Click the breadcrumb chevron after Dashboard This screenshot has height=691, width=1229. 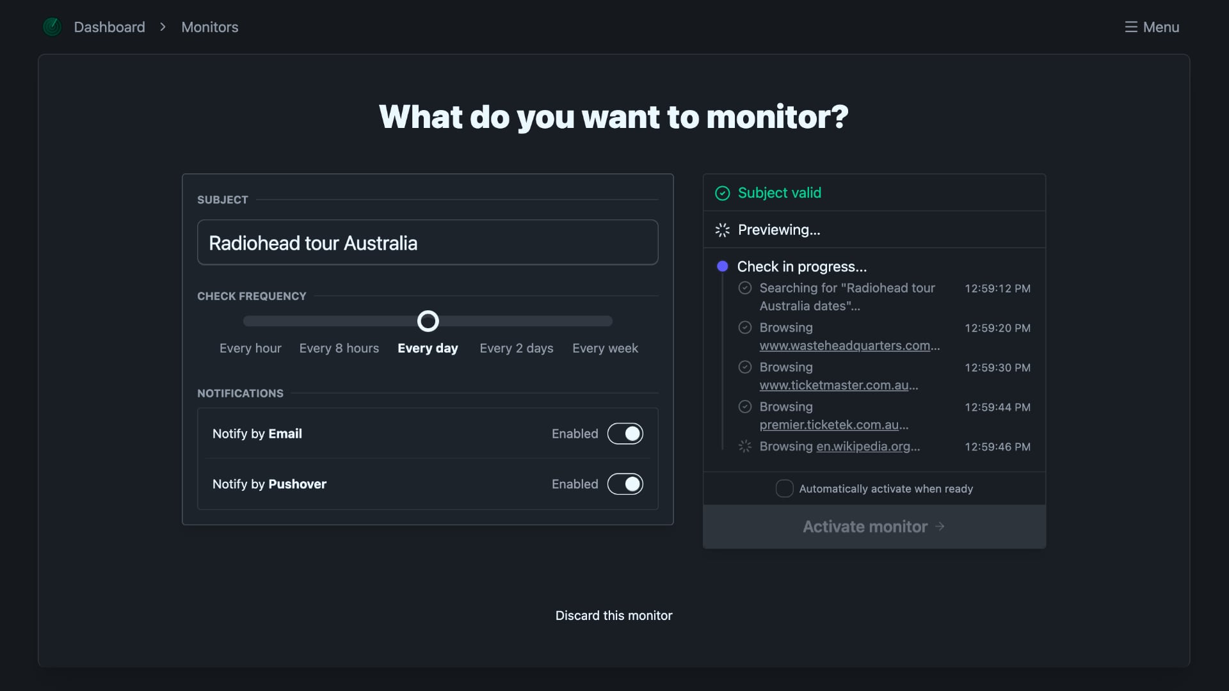pyautogui.click(x=163, y=27)
